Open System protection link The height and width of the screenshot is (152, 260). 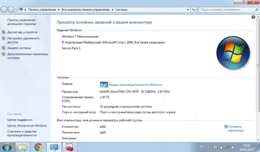(19, 48)
